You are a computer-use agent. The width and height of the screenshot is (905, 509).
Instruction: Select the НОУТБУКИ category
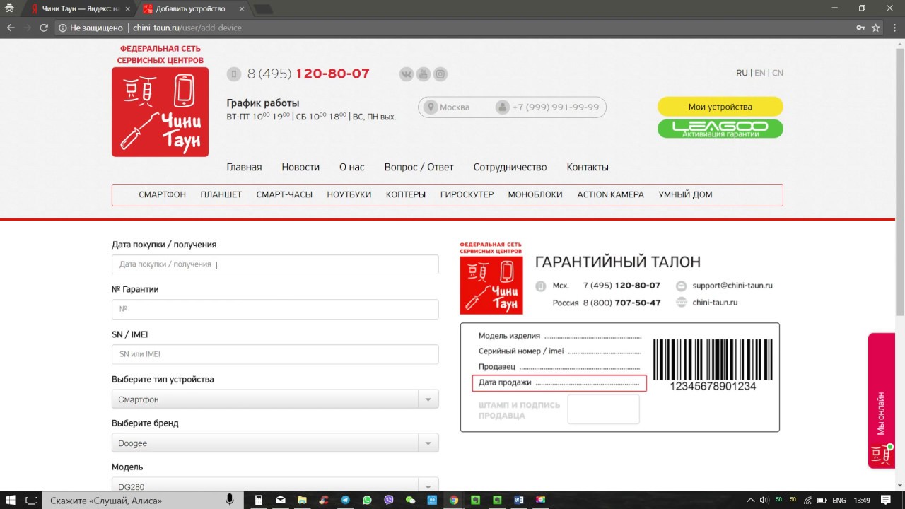click(349, 194)
